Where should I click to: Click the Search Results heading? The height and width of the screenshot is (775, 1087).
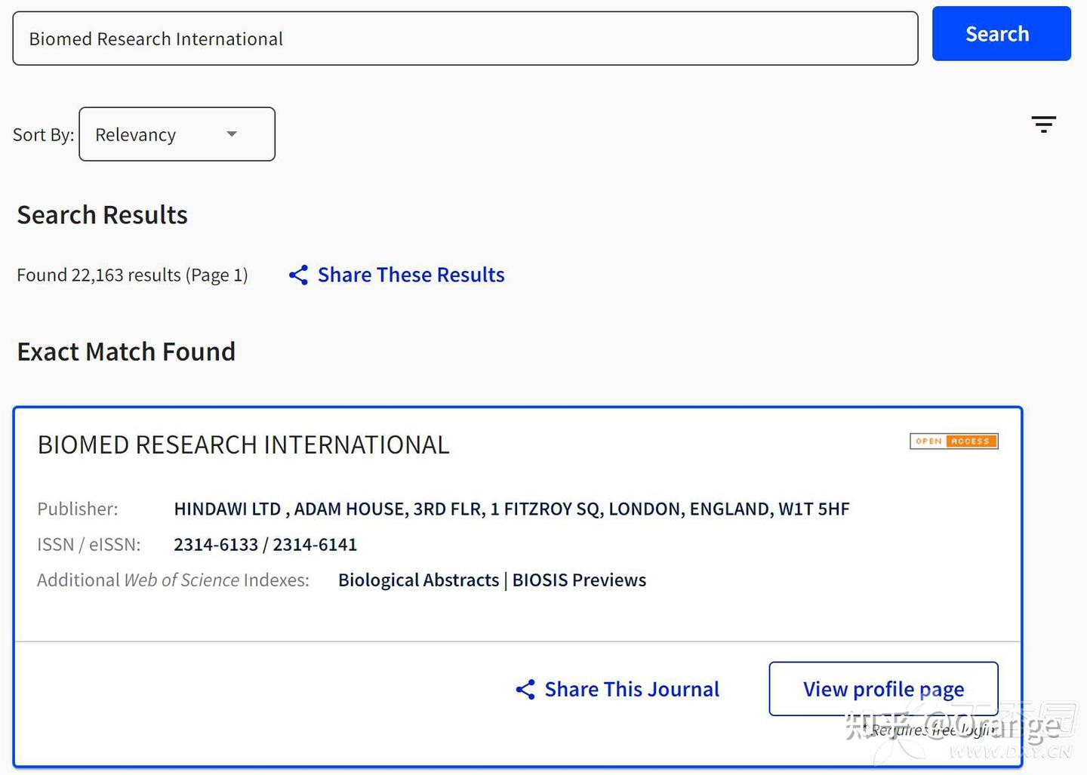[102, 215]
